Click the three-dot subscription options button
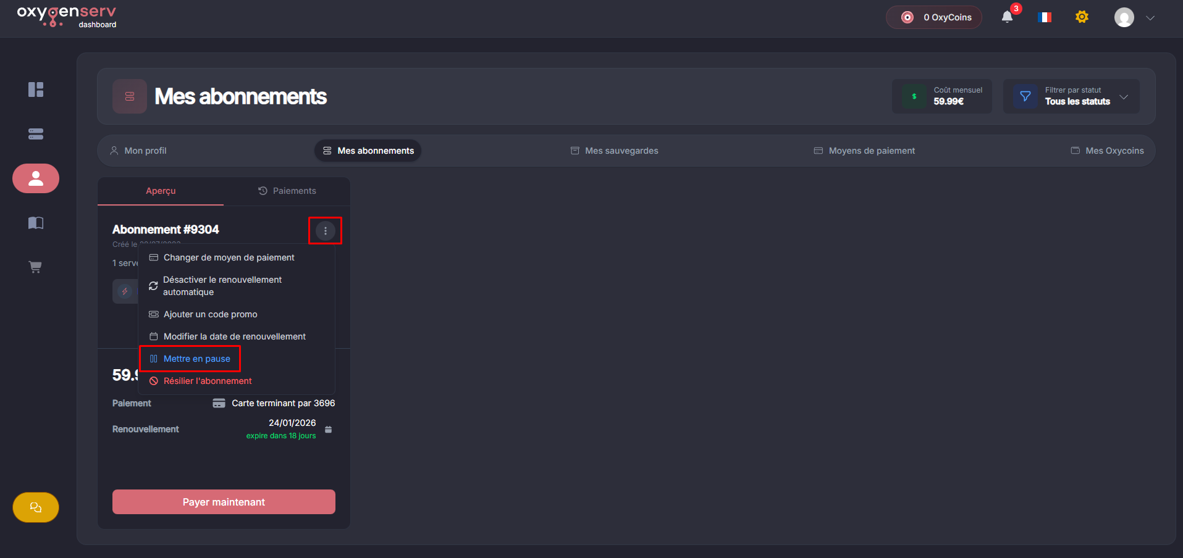Screen dimensions: 1183x558 (326, 231)
